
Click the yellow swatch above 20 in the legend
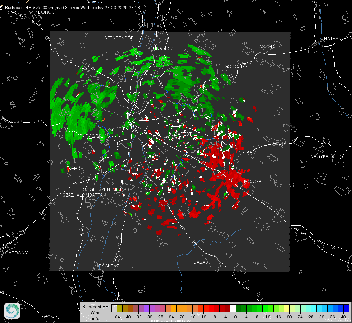[287, 308]
